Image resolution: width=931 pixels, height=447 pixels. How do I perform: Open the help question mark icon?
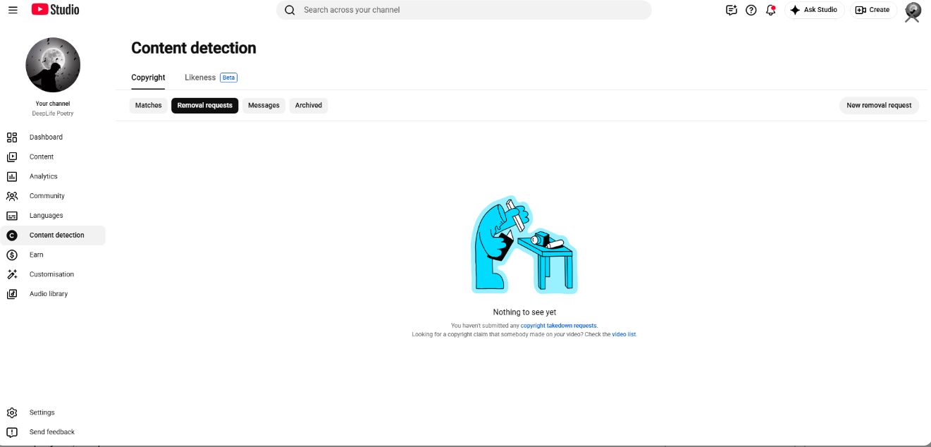(751, 10)
